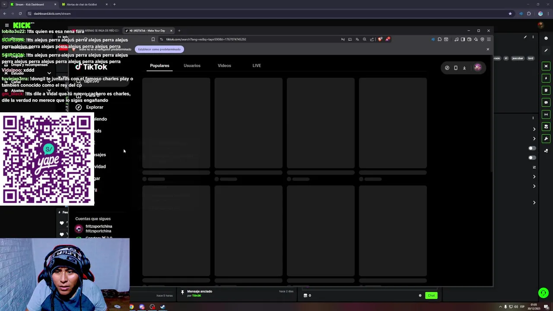This screenshot has width=553, height=311.
Task: Expand the chevron below the chart icon
Action: coord(534,177)
